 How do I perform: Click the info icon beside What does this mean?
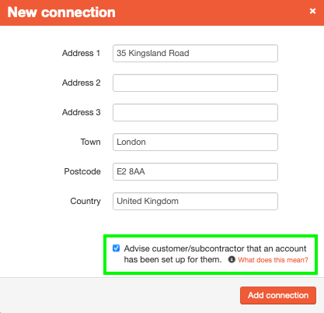tap(232, 259)
